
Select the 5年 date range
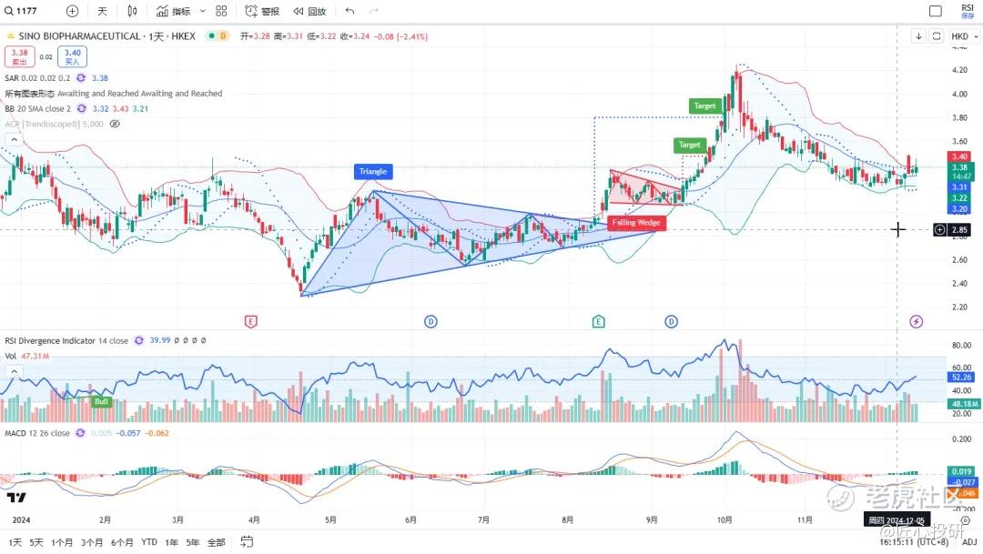[x=192, y=542]
